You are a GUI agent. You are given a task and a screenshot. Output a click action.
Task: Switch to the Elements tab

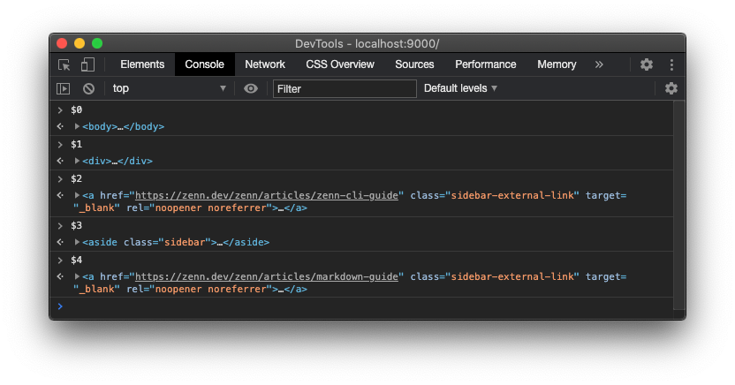pyautogui.click(x=142, y=64)
